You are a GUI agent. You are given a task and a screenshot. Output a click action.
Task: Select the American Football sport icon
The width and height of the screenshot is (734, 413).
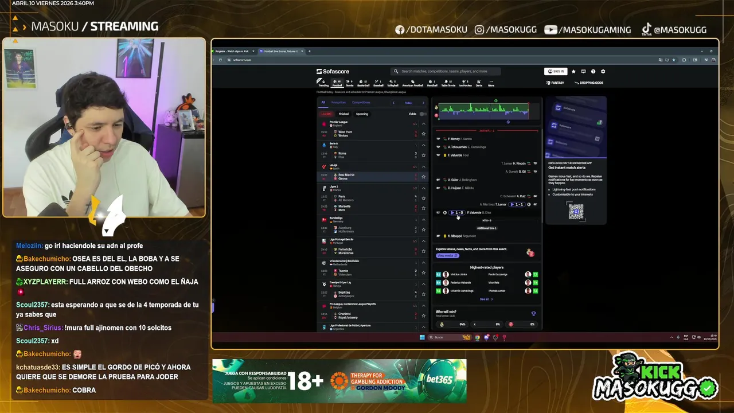tap(412, 83)
